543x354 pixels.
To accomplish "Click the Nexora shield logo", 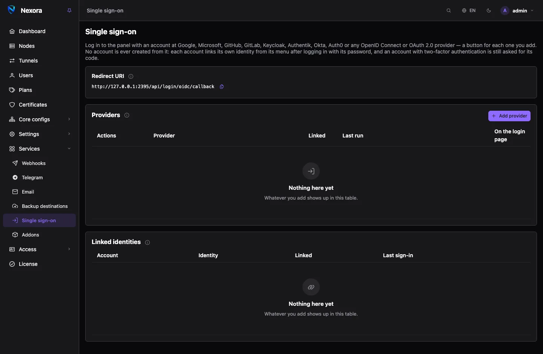I will (12, 10).
